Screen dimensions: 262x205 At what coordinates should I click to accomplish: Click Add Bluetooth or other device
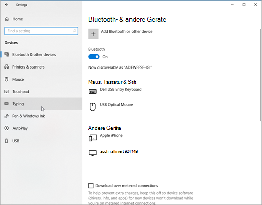point(126,31)
